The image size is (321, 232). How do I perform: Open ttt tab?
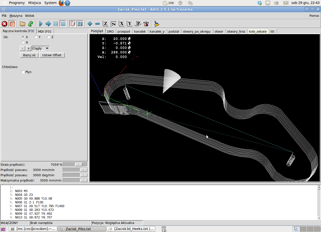(x=272, y=31)
